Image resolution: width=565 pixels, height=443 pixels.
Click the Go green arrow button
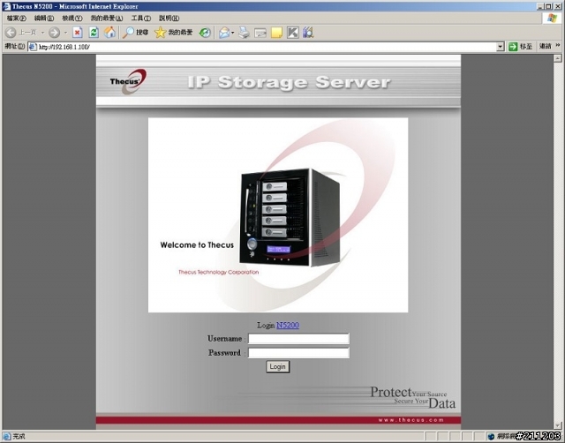click(x=513, y=47)
